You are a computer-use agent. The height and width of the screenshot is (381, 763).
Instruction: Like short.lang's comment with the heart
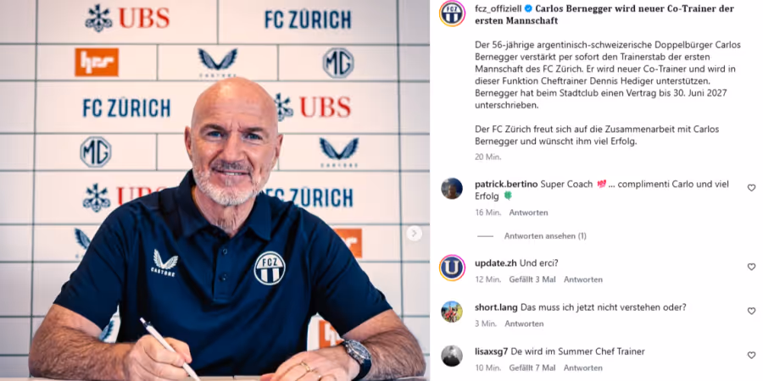click(x=751, y=311)
